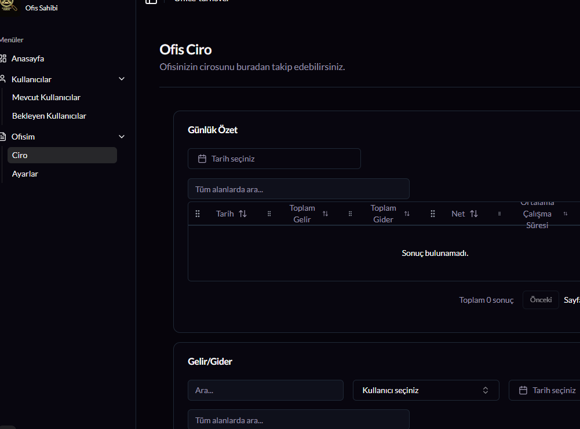This screenshot has width=580, height=429.
Task: Click the Ofis Sahibi logo avatar
Action: [x=9, y=7]
